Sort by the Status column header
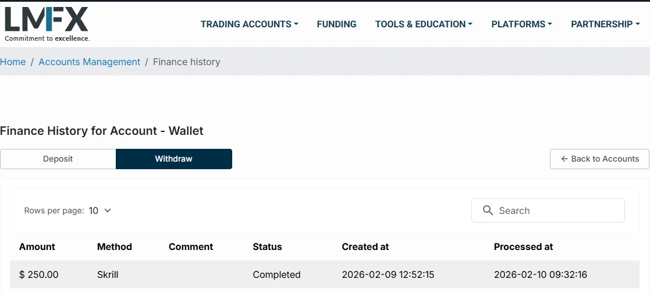650x293 pixels. 267,246
